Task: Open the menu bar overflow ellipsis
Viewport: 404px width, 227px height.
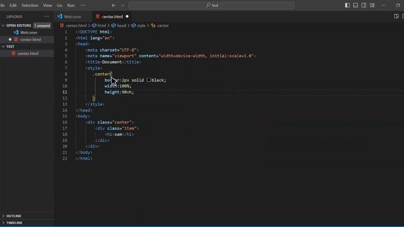Action: point(83,5)
